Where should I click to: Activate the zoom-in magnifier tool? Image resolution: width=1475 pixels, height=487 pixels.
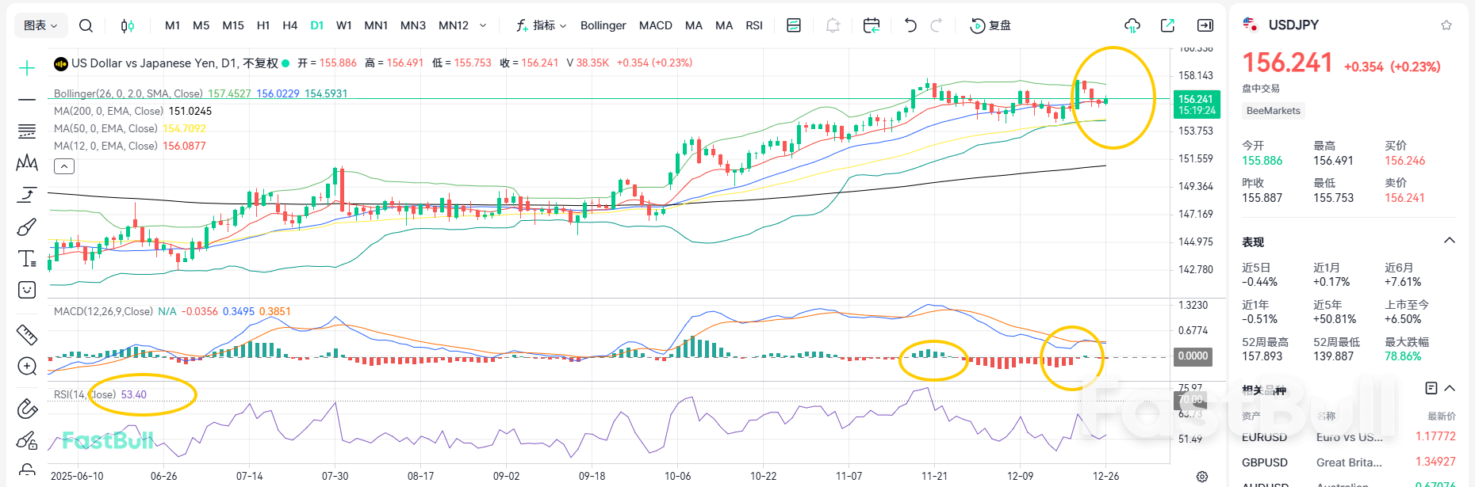point(27,366)
